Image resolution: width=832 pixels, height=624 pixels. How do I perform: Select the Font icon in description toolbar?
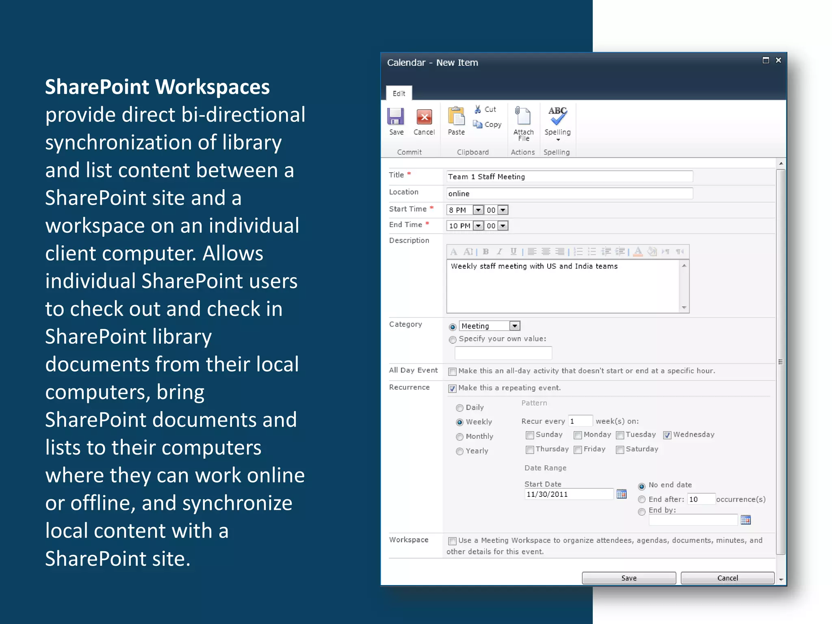point(454,252)
